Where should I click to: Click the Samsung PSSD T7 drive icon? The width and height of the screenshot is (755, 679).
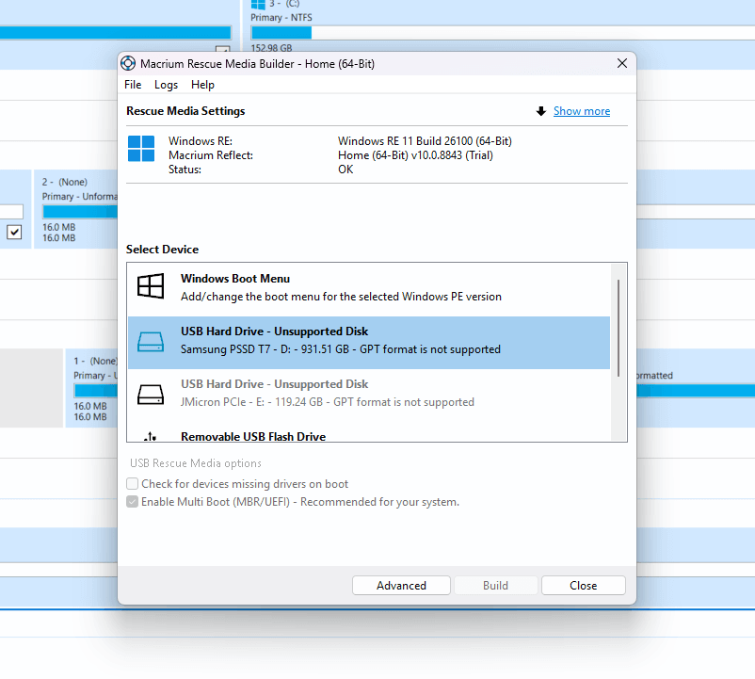click(x=151, y=342)
